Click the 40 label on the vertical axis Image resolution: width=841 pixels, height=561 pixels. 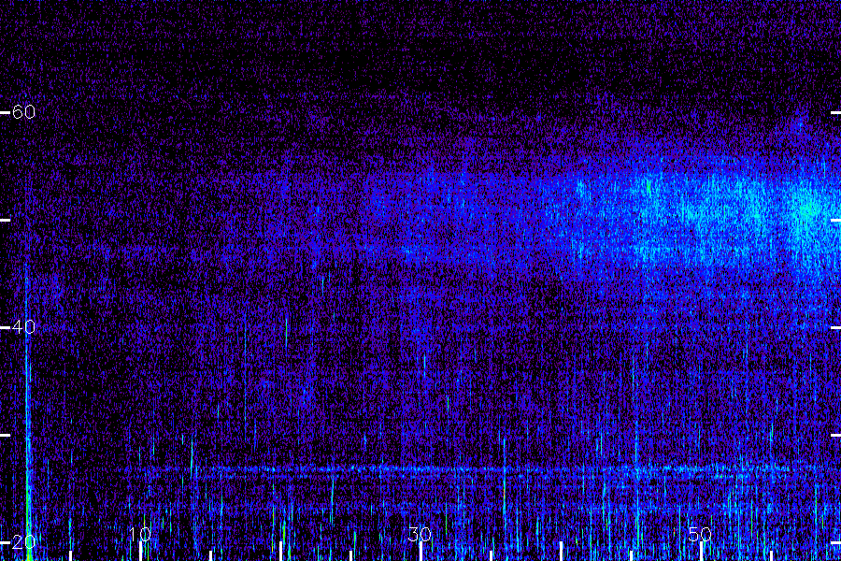pyautogui.click(x=23, y=327)
